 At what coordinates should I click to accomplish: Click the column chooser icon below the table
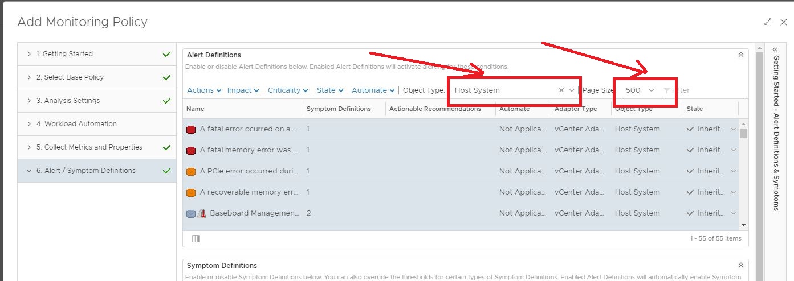pos(196,239)
